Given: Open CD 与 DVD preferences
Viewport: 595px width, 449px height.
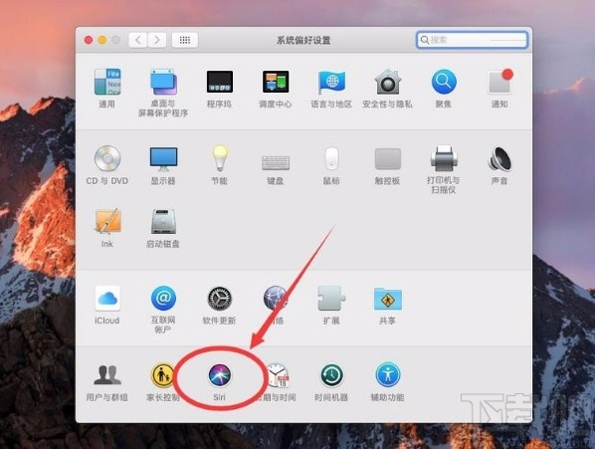Looking at the screenshot, I should (107, 158).
